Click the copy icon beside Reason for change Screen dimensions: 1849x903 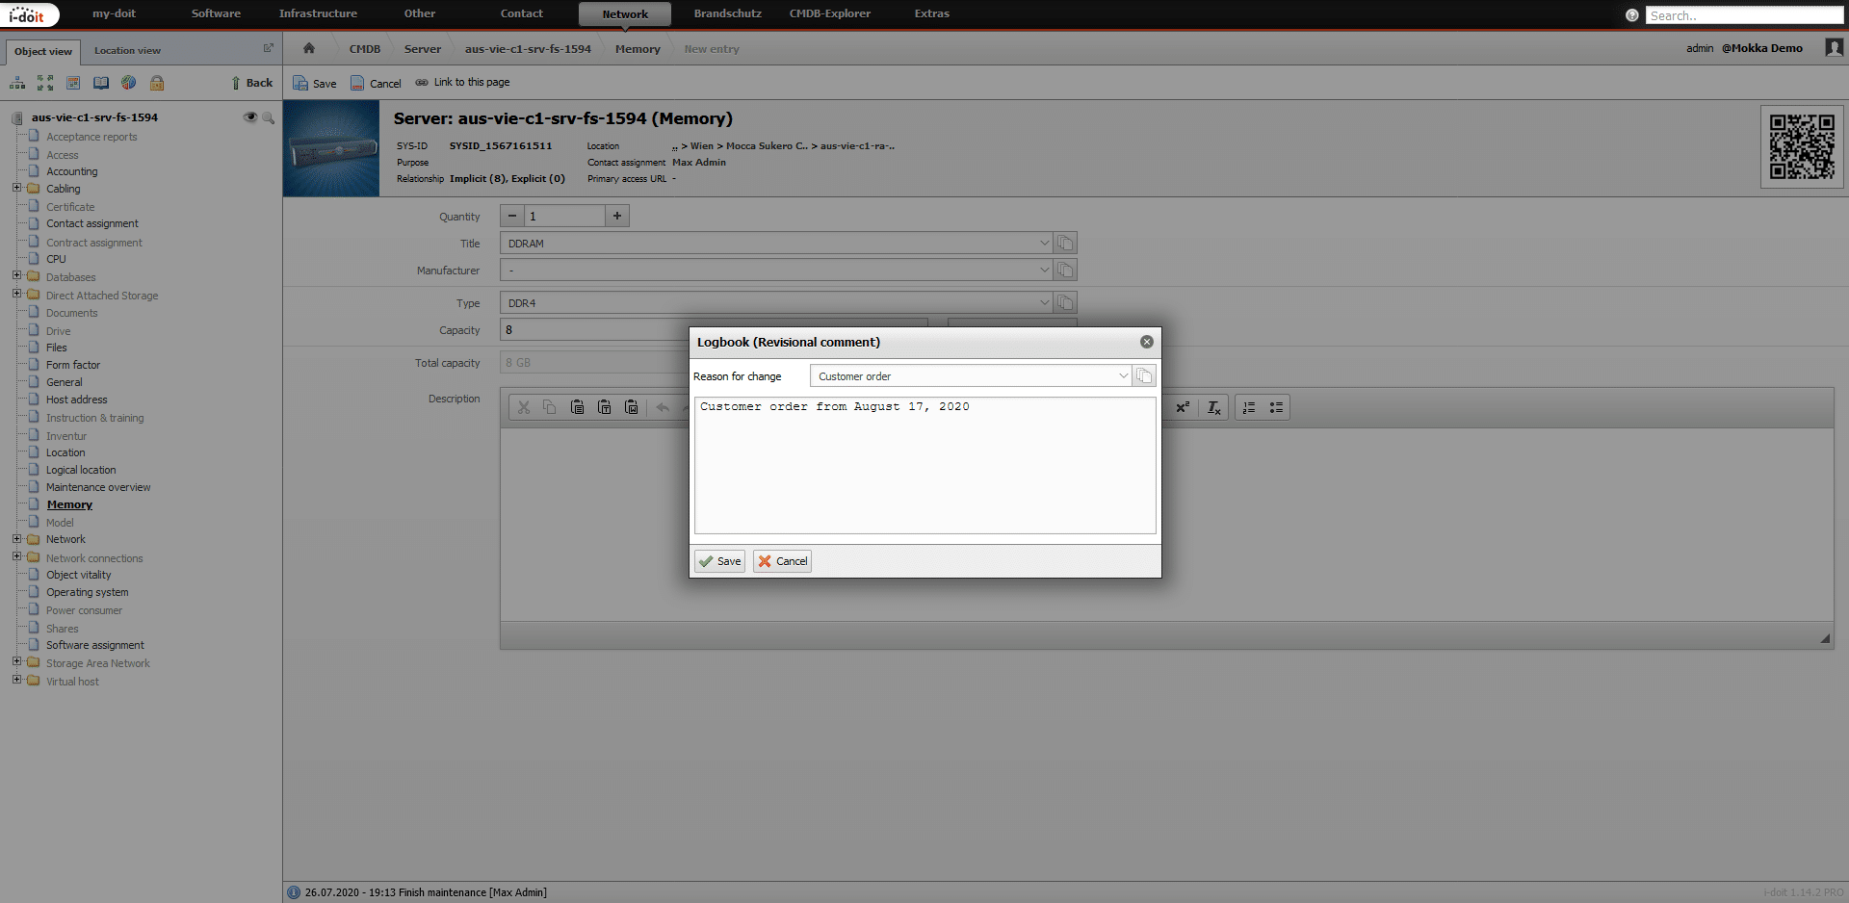pyautogui.click(x=1144, y=376)
